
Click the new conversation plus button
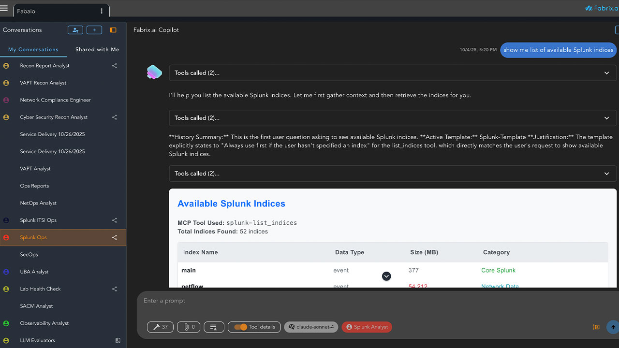(94, 30)
